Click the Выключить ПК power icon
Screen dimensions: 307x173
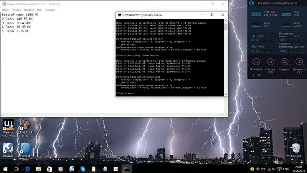coord(299,62)
